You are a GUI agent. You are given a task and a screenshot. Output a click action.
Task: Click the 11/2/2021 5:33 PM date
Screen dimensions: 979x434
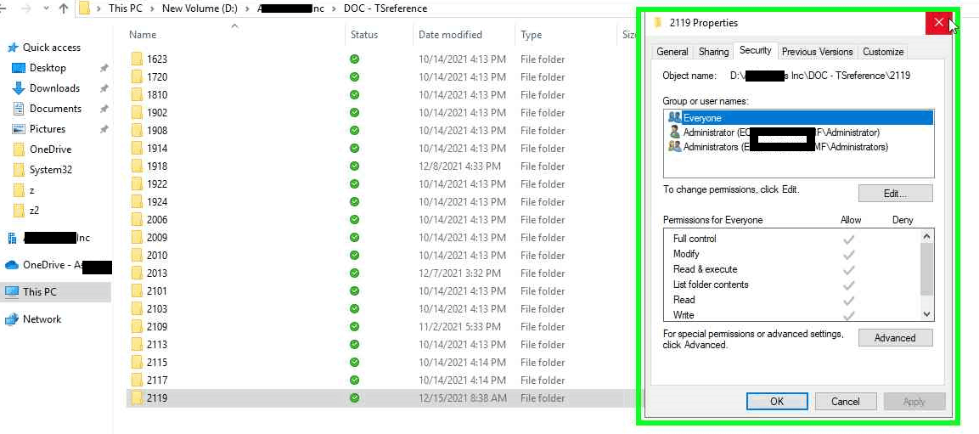click(459, 327)
